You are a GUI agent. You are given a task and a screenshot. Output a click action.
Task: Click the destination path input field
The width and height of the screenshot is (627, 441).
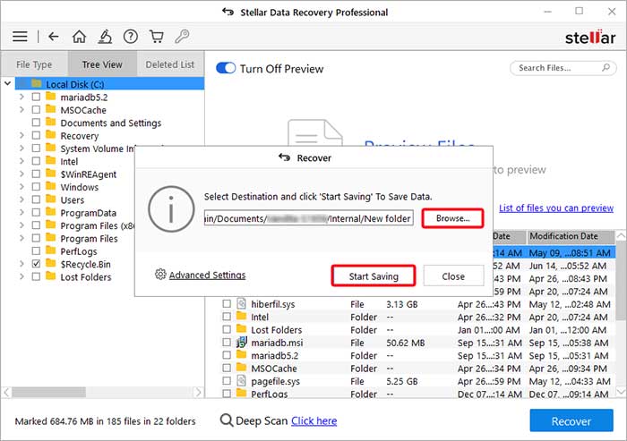point(309,218)
